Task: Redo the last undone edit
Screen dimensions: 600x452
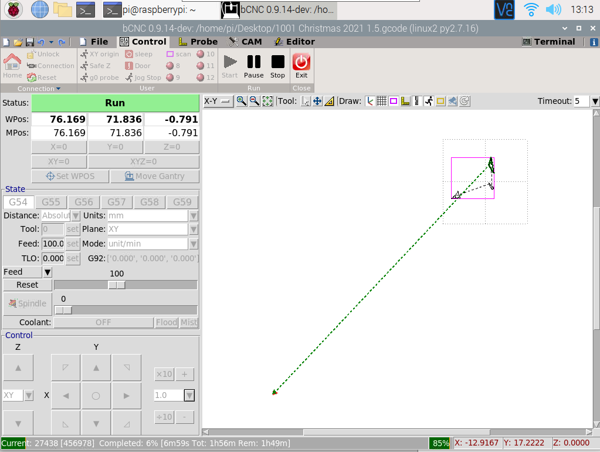Action: (x=61, y=42)
